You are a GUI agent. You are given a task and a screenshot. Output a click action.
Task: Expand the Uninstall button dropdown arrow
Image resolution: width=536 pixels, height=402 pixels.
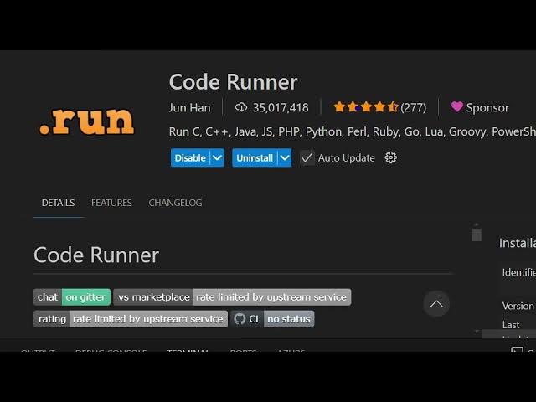pos(285,157)
